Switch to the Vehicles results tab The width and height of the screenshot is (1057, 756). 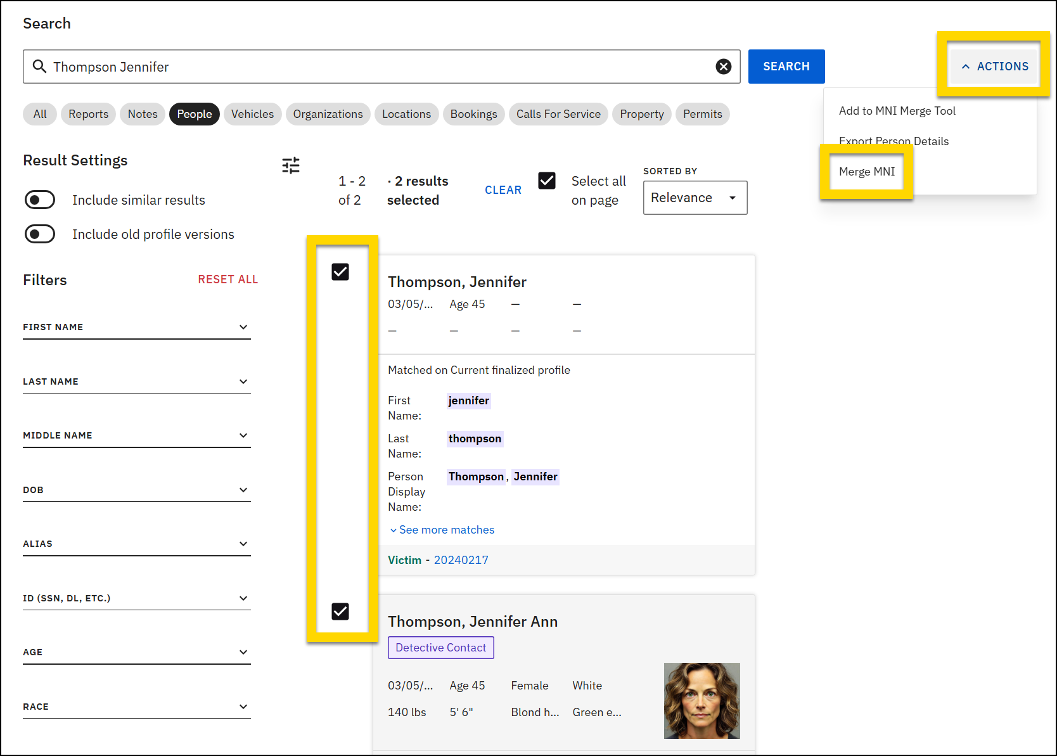coord(252,114)
